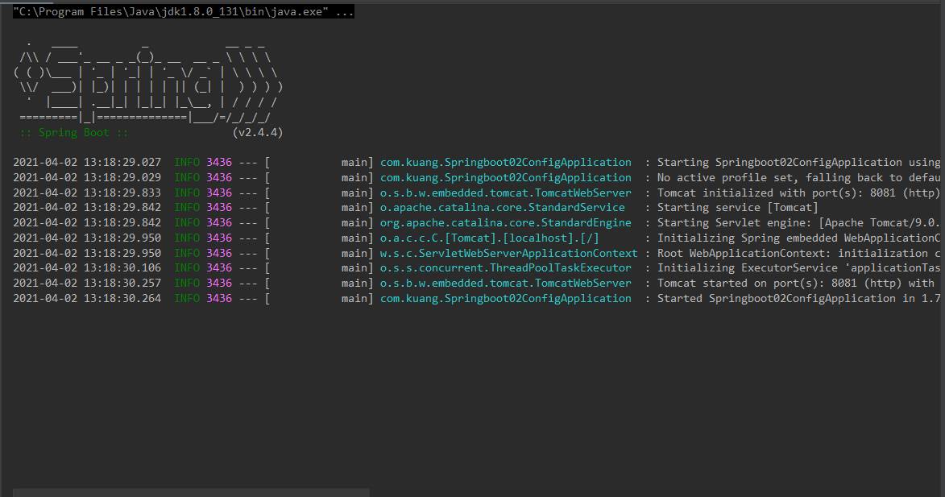Click the ':: Spring Boot ::' banner label
The height and width of the screenshot is (497, 945).
(74, 133)
